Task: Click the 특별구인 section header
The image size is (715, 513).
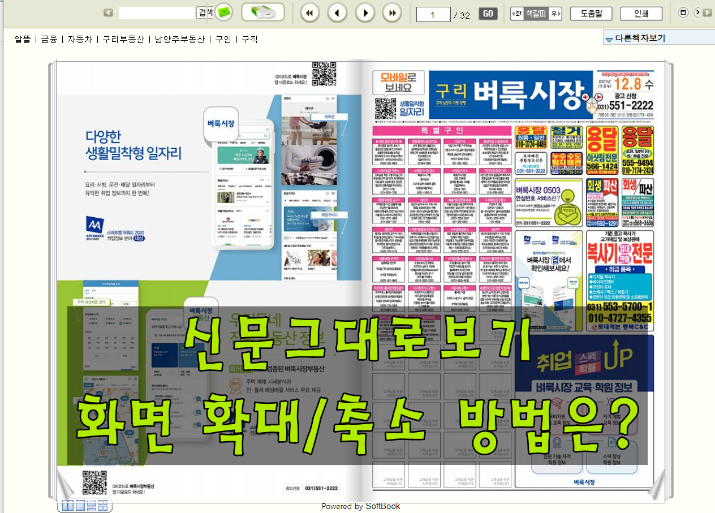Action: click(442, 130)
